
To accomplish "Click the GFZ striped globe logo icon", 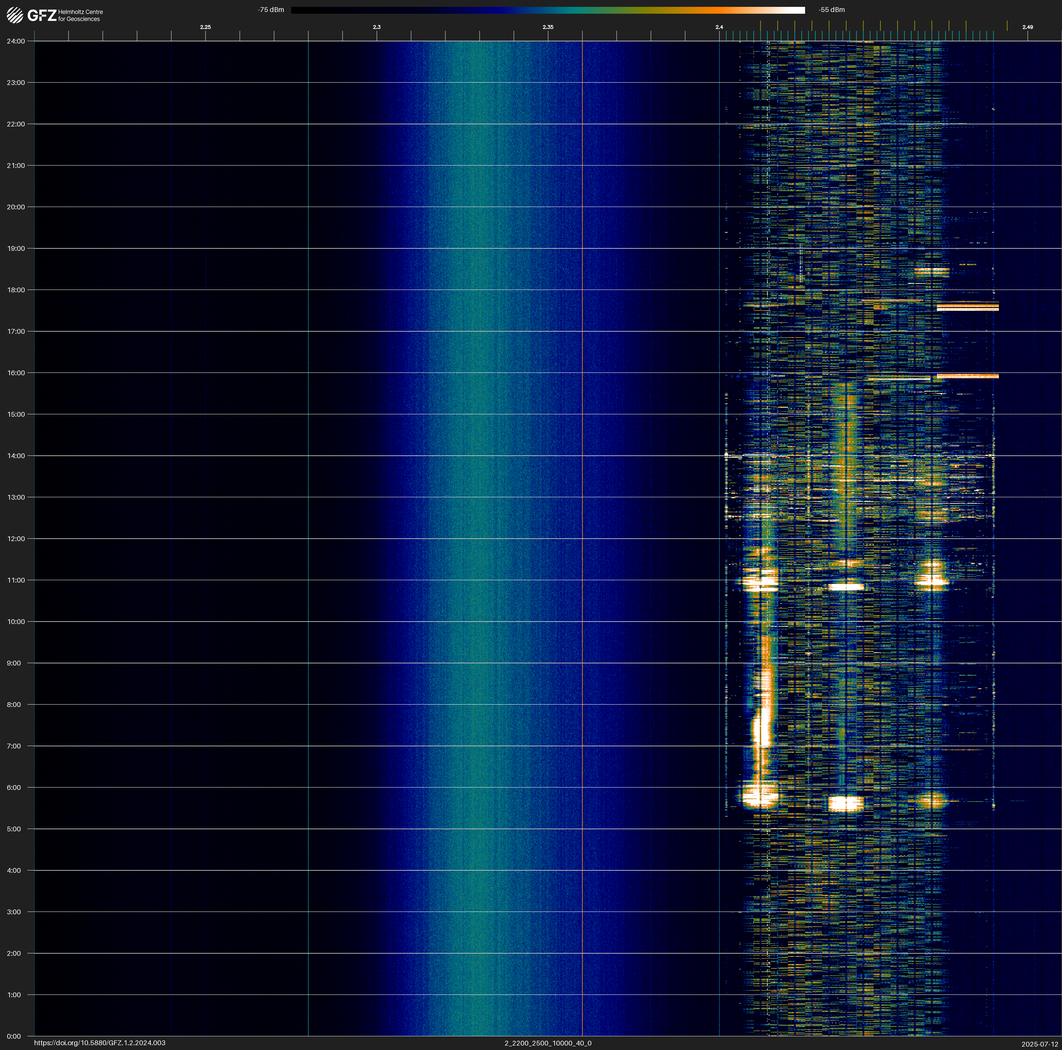I will click(x=15, y=15).
